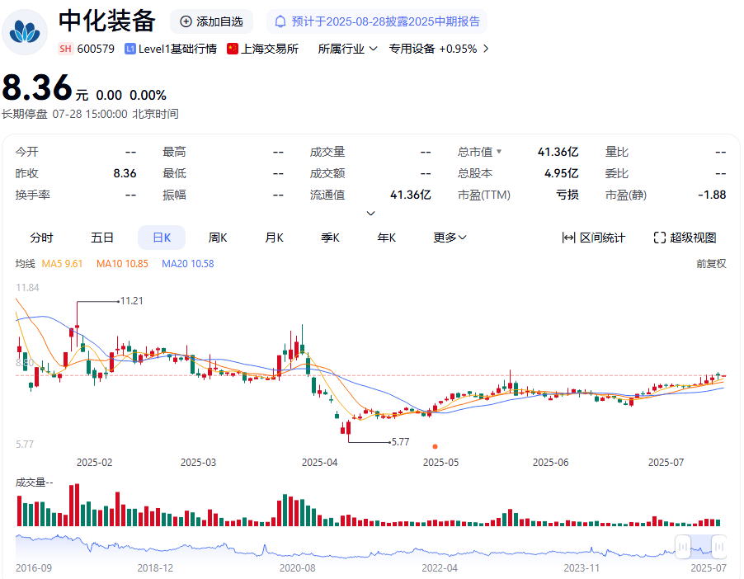Click the Level1 L1 badge icon
The width and height of the screenshot is (744, 579).
coord(130,49)
